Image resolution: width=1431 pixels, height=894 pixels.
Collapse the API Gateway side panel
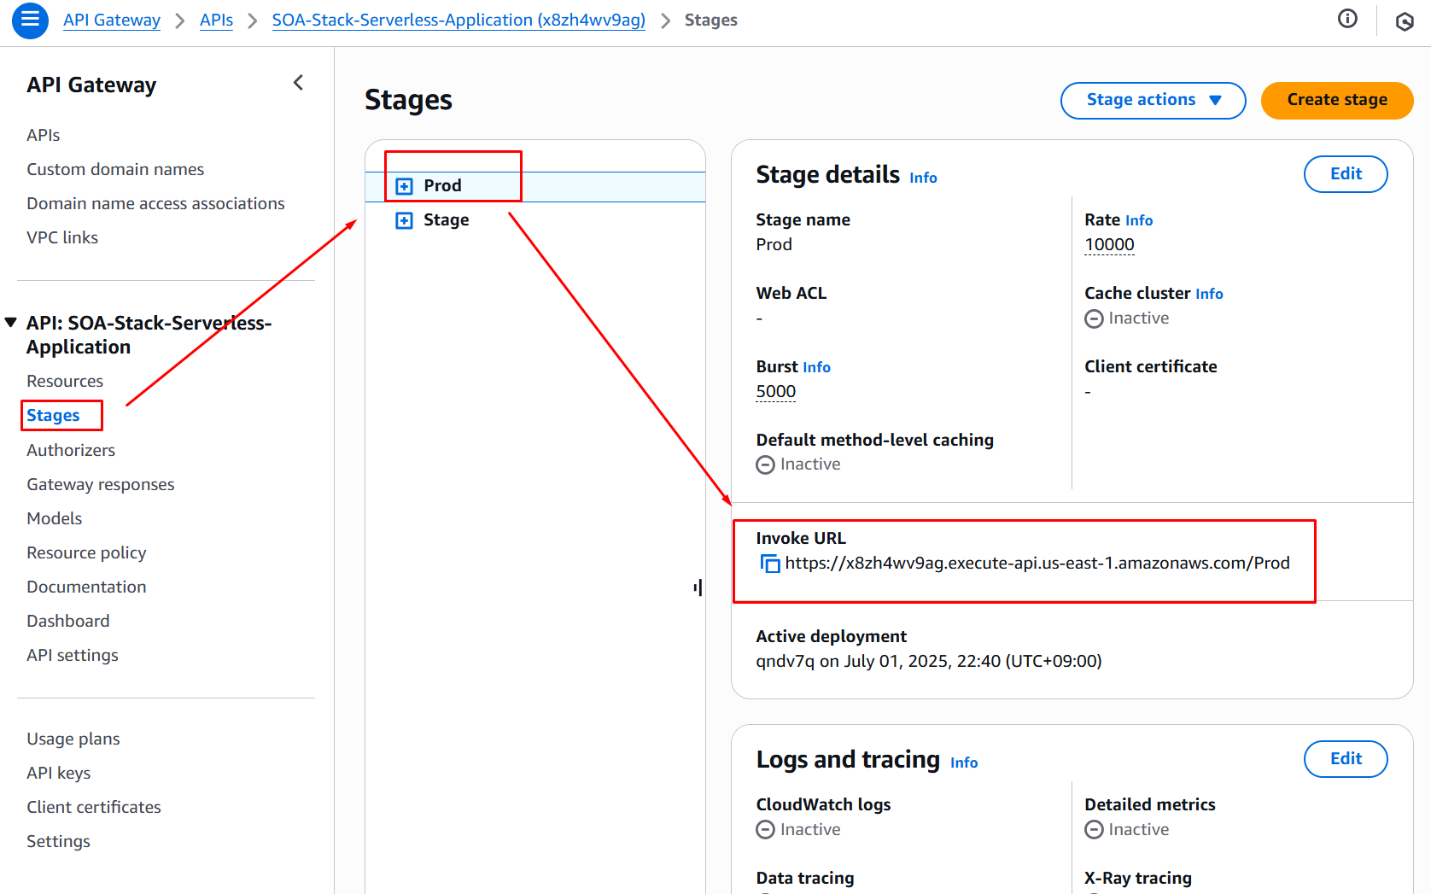[298, 83]
